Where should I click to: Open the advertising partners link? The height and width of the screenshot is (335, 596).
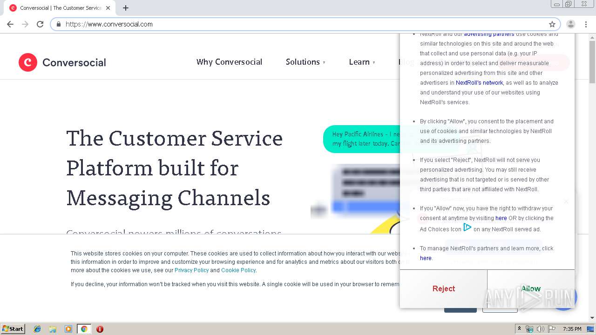pyautogui.click(x=489, y=34)
